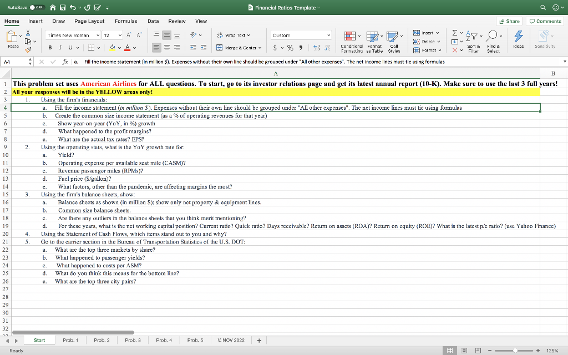Add a new sheet with plus button
Viewport: 568px width, 355px height.
pyautogui.click(x=259, y=341)
